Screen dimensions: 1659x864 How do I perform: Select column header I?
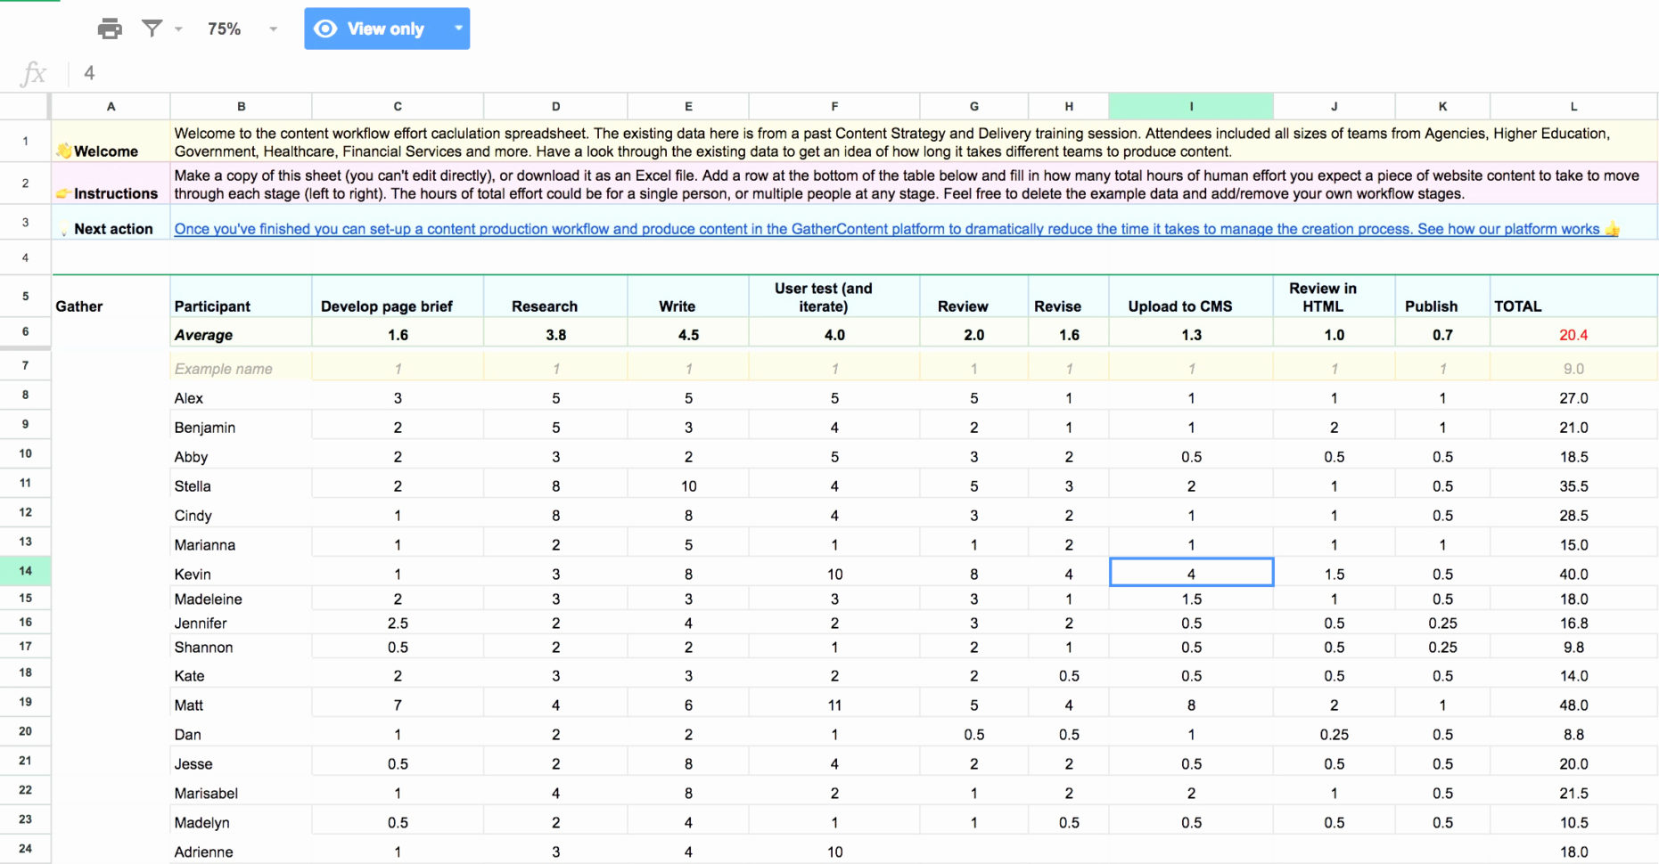[1190, 105]
